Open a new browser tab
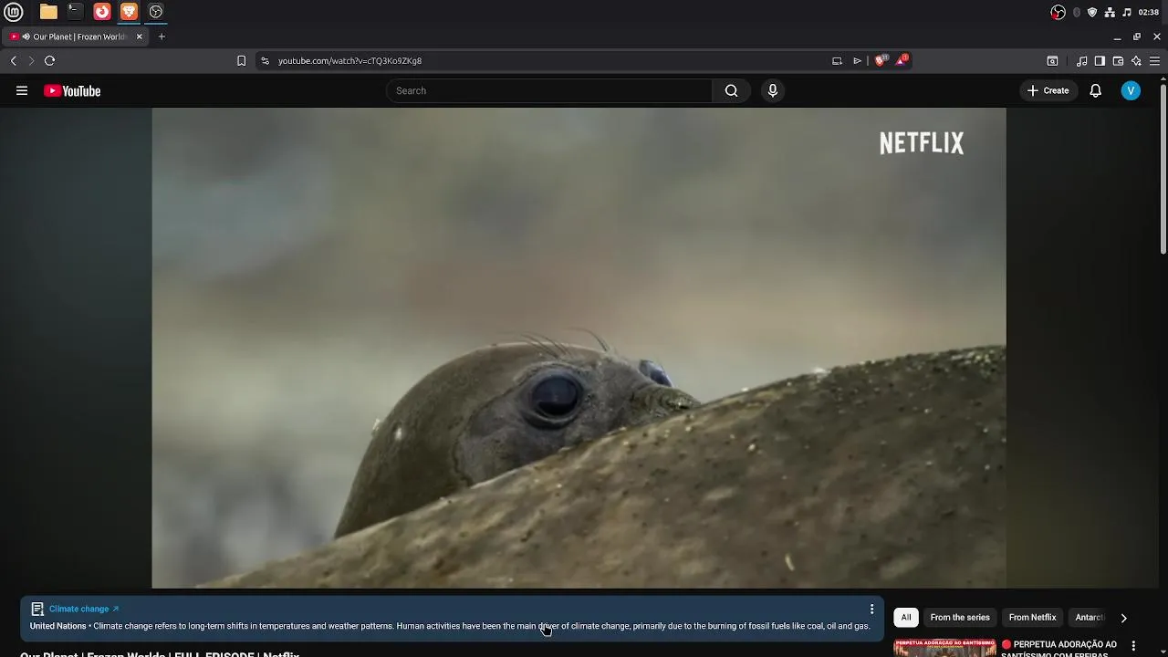 162,36
